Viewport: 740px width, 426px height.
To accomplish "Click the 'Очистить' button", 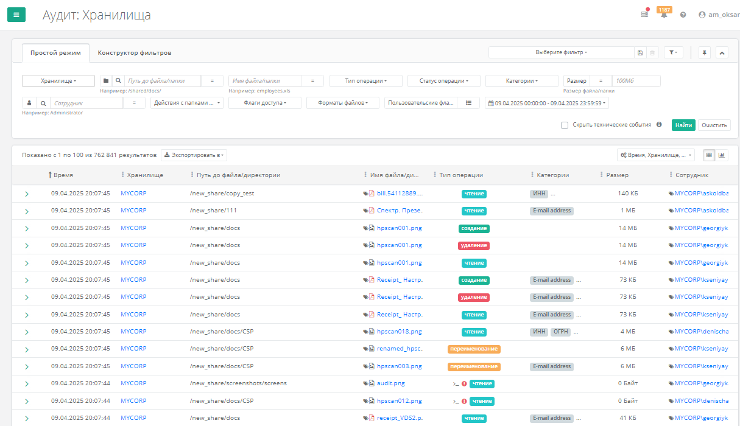I will (714, 125).
